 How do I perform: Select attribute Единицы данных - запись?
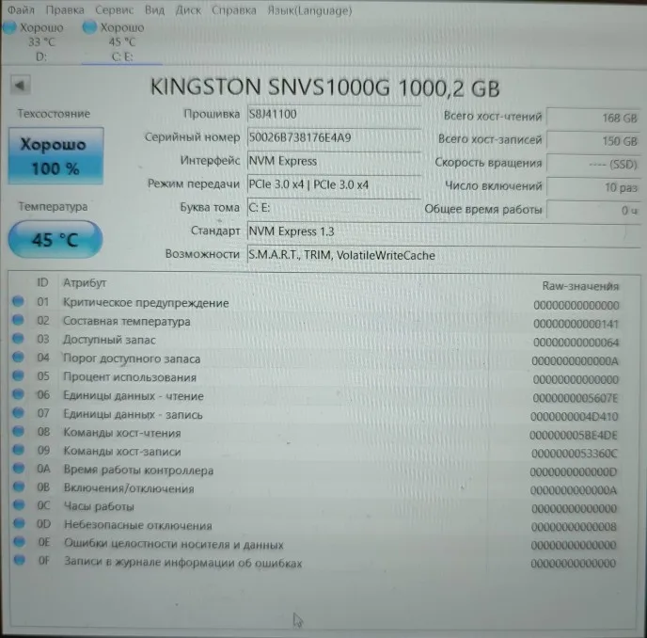[x=133, y=414]
